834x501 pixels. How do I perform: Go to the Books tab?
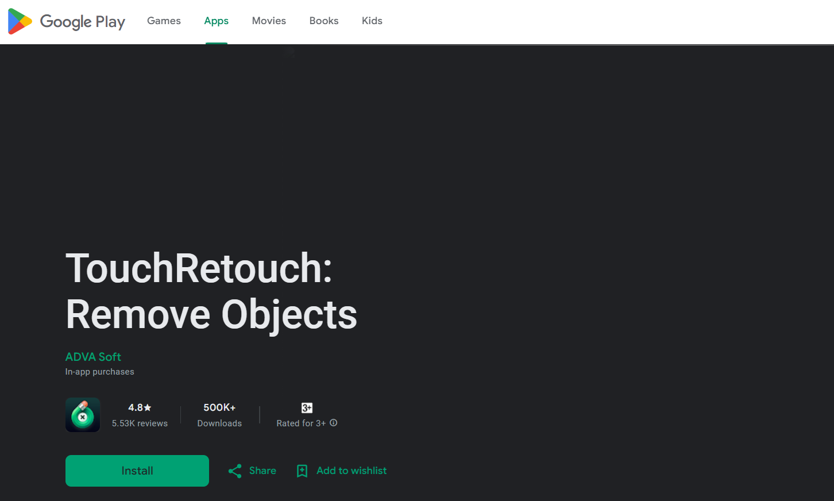324,21
